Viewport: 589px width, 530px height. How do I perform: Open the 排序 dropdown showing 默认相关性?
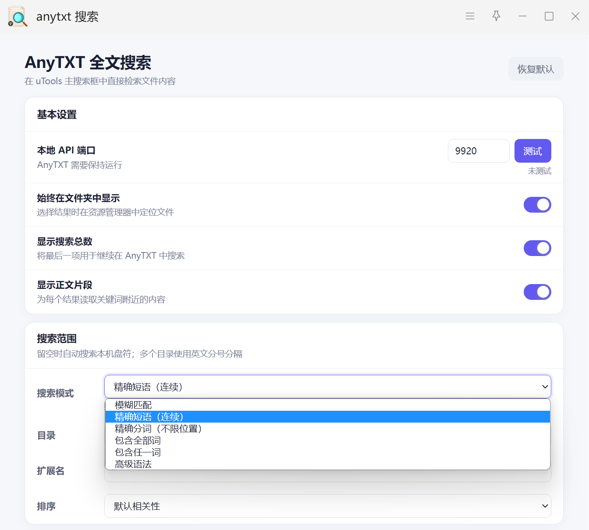[x=327, y=506]
